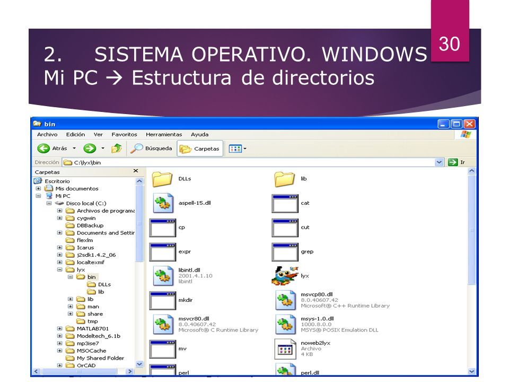The width and height of the screenshot is (509, 382).
Task: Click the folder tree scroll up arrow
Action: 139,181
